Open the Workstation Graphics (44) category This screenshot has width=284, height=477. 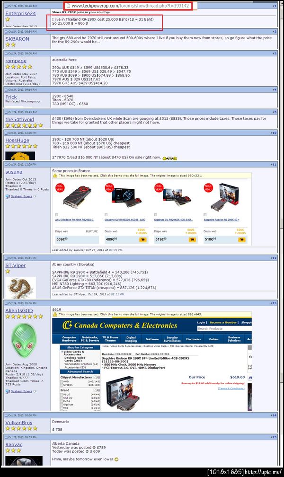(81, 364)
